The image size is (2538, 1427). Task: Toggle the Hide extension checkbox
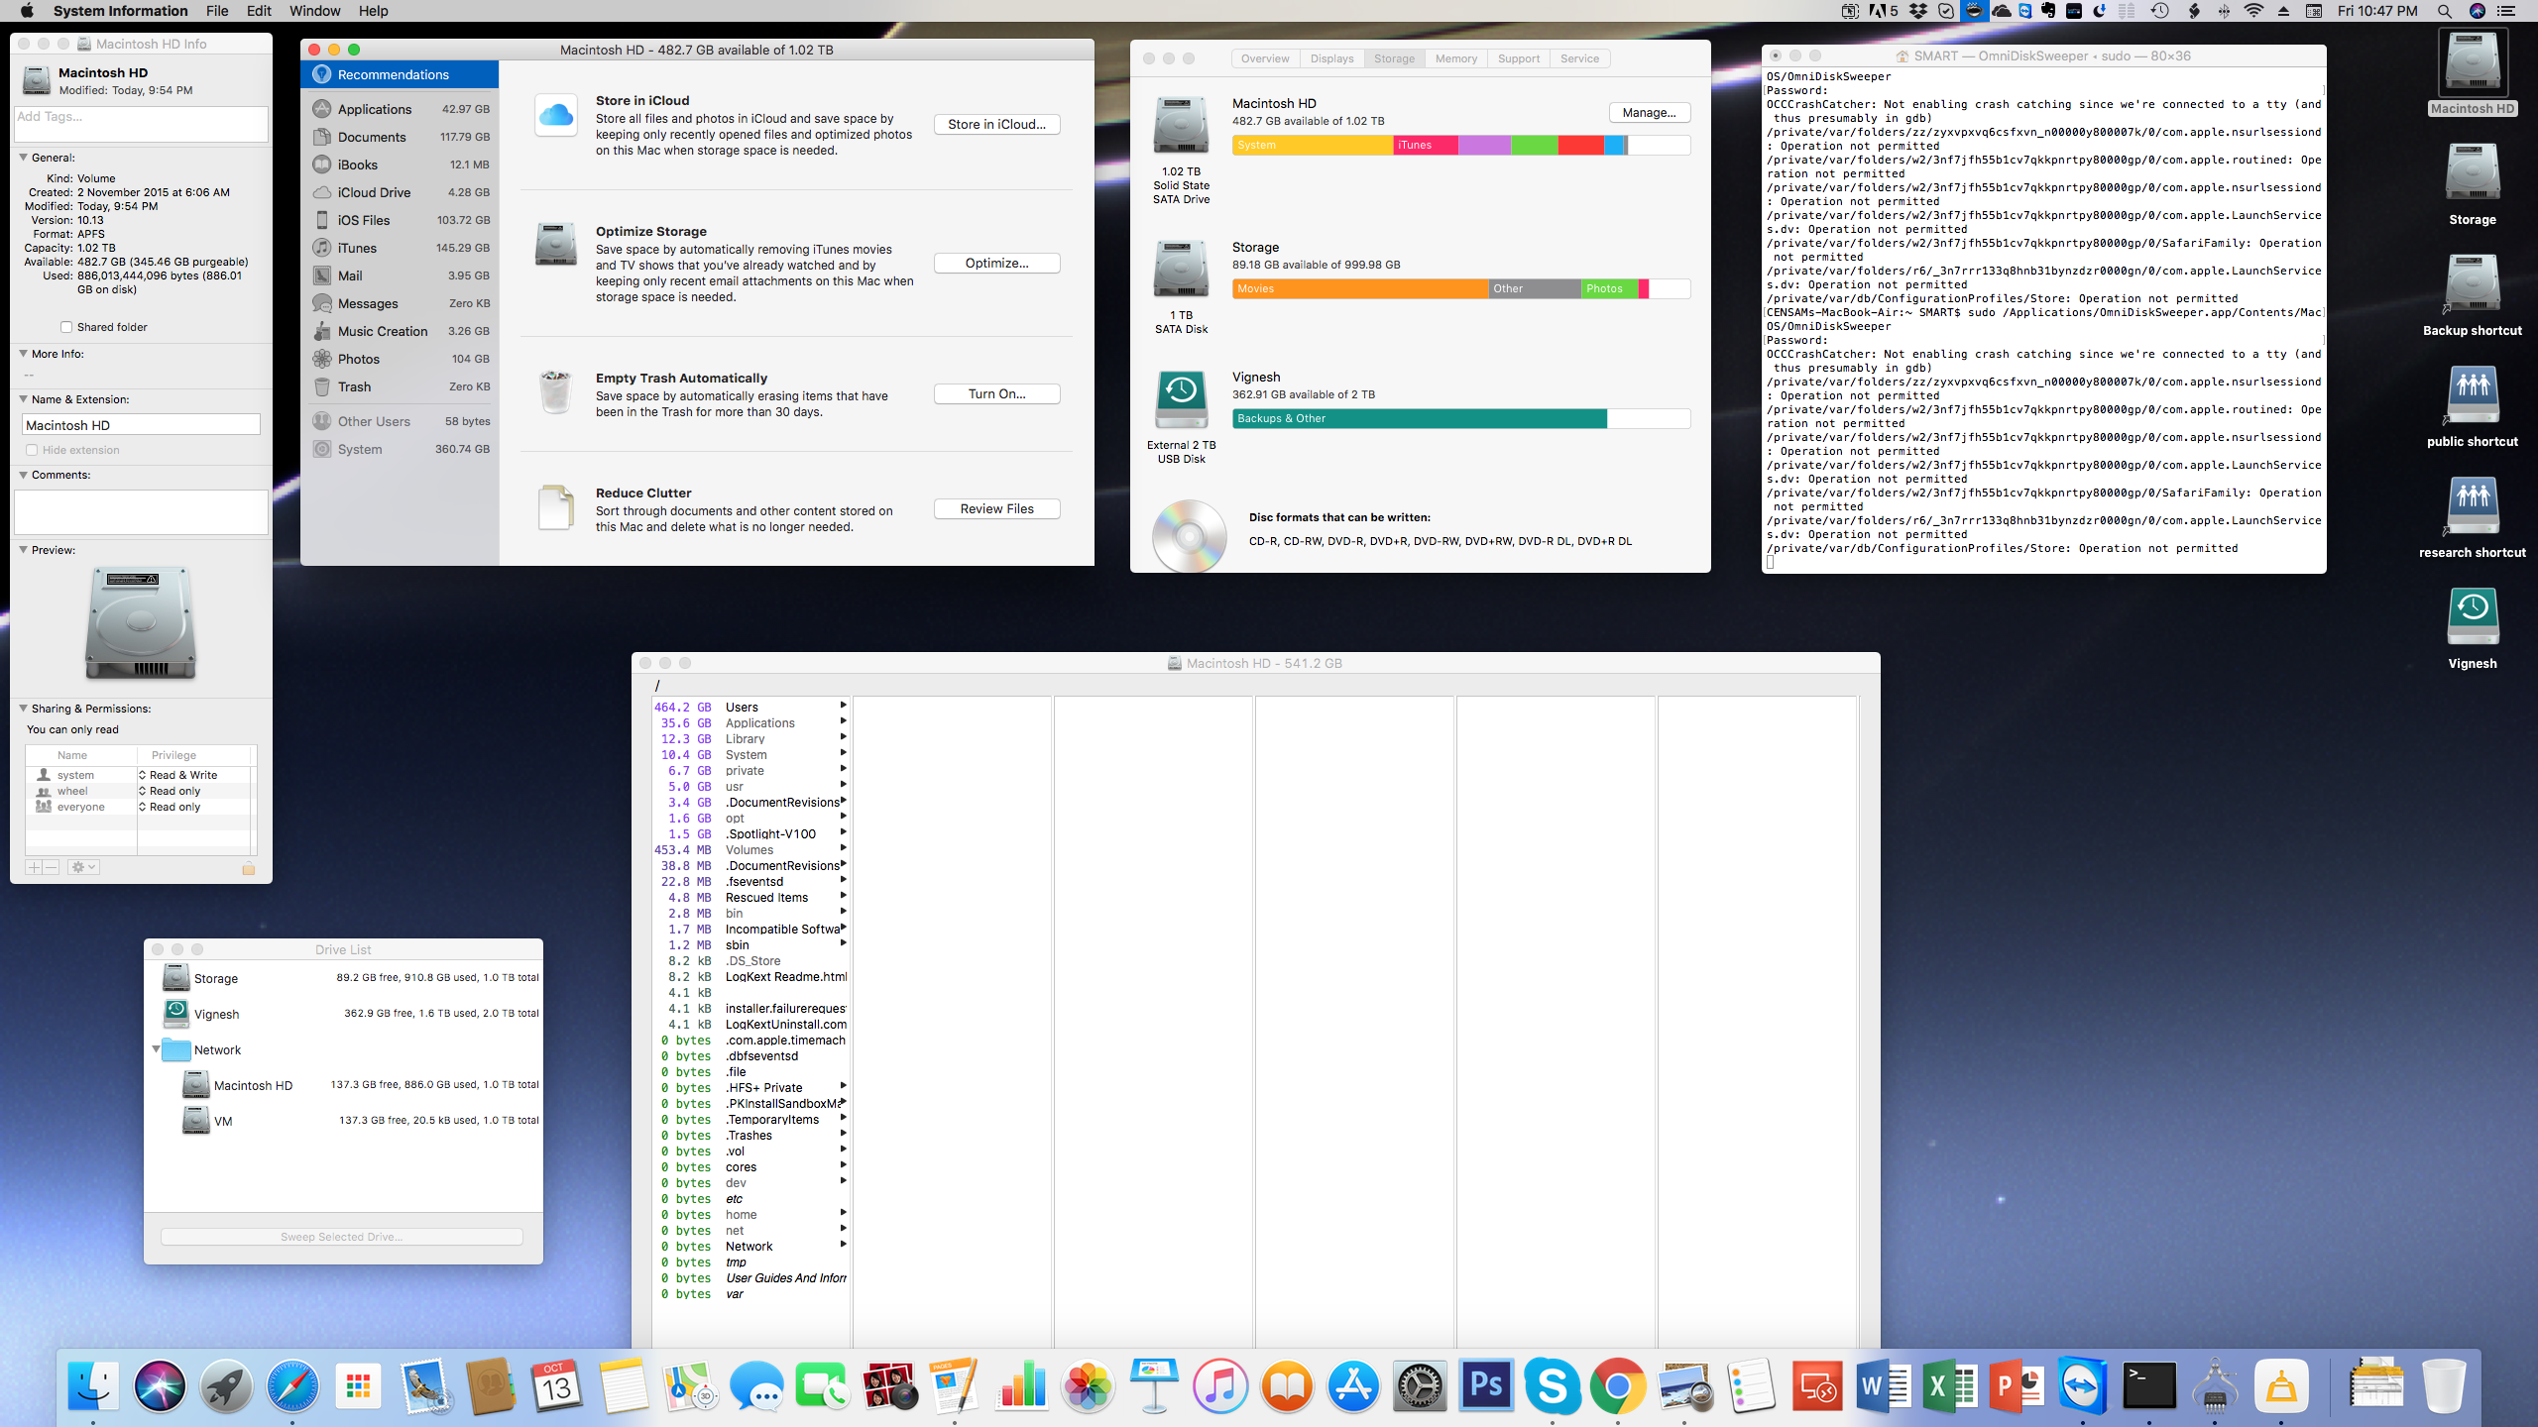[32, 450]
